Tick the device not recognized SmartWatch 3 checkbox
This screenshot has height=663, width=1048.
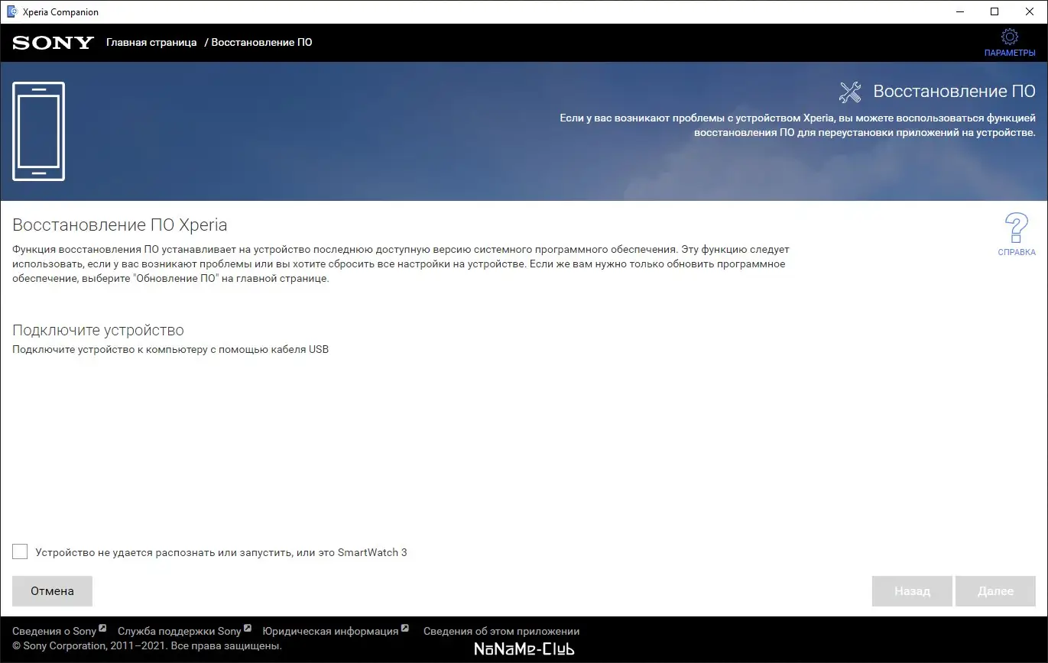20,551
